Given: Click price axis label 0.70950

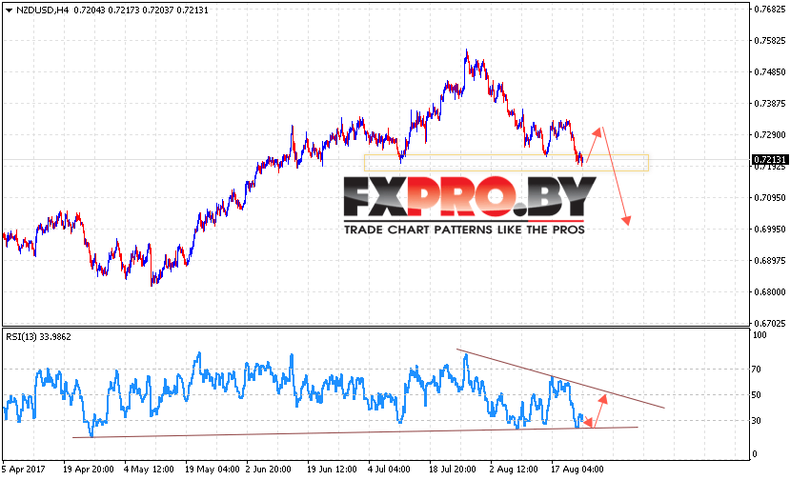Looking at the screenshot, I should tap(770, 197).
